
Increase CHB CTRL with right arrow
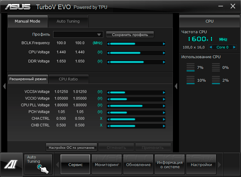coord(164,126)
